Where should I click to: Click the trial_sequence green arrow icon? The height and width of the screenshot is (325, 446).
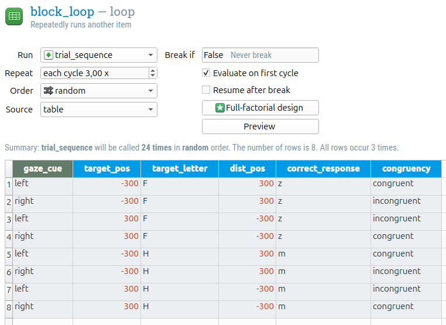49,55
